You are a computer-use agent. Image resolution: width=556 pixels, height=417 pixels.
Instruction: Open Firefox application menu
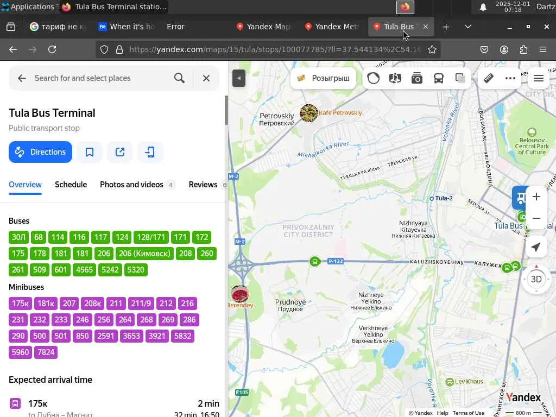click(x=543, y=49)
